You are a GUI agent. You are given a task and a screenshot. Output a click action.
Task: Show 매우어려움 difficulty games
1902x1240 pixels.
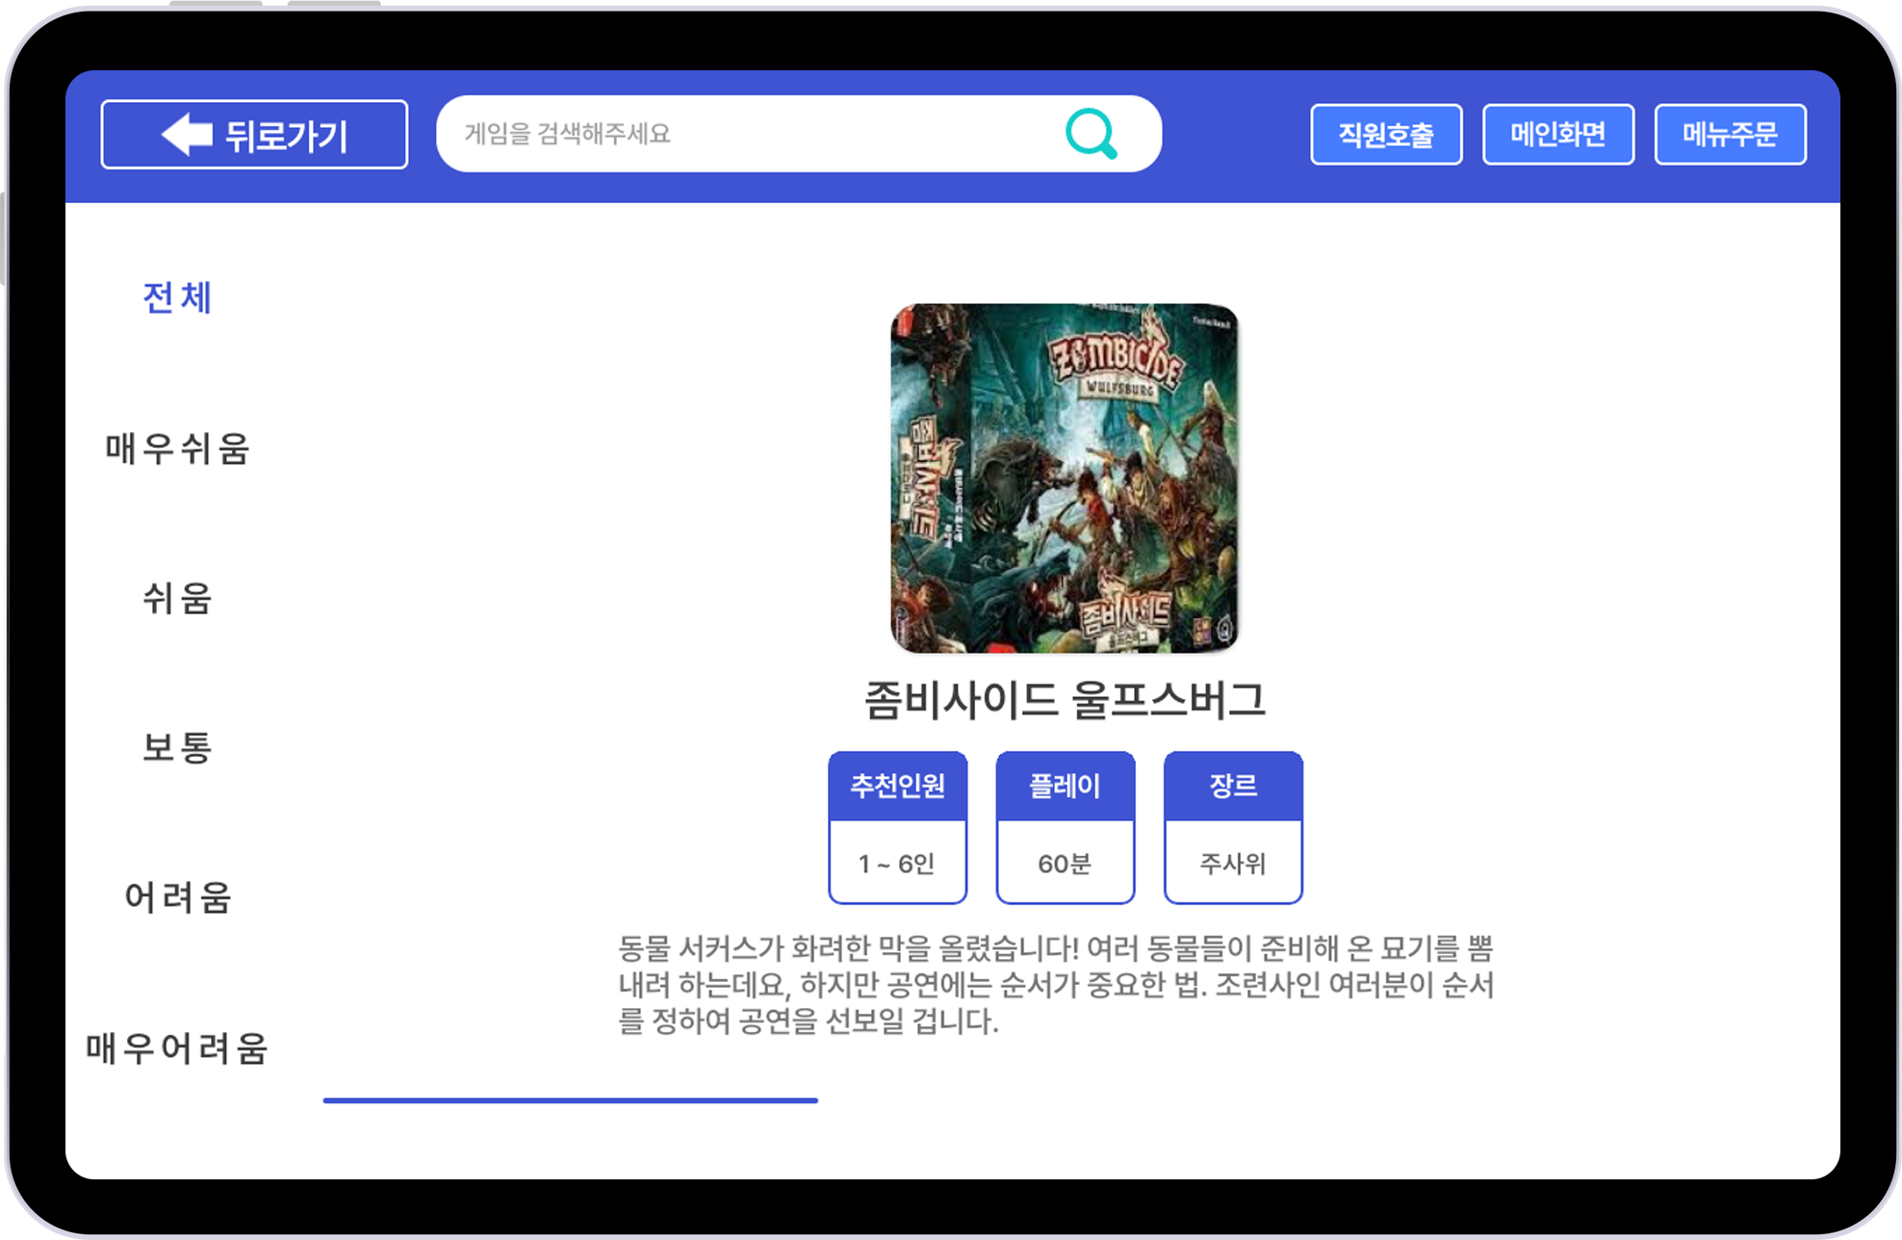click(177, 1047)
